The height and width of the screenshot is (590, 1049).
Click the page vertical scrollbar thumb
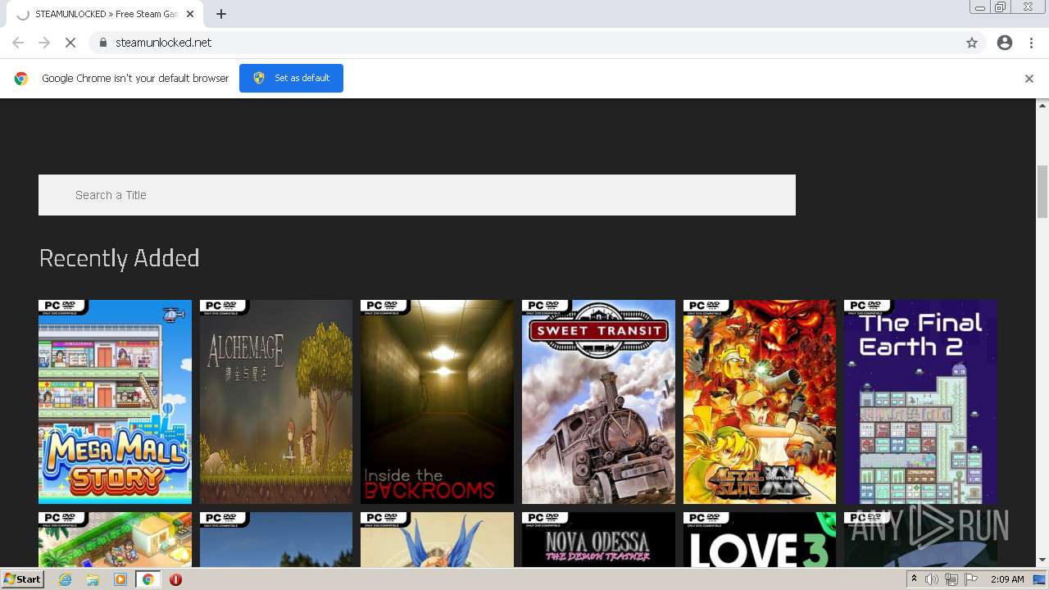point(1042,191)
